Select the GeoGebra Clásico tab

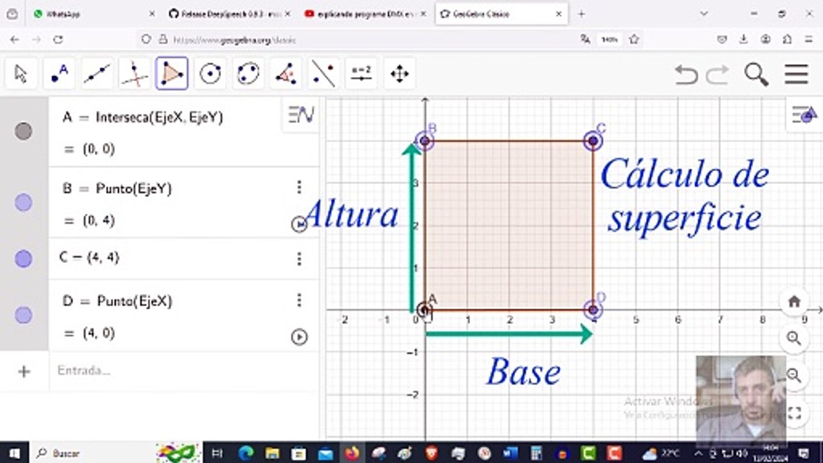tap(501, 14)
